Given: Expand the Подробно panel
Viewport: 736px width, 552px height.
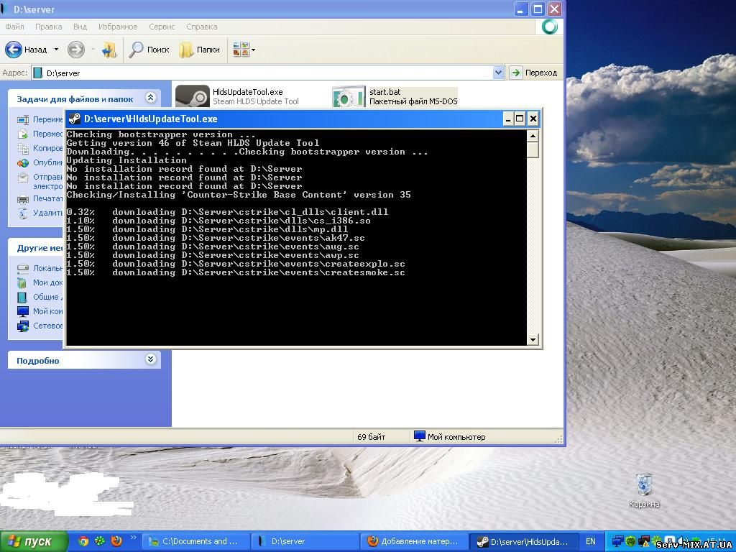Looking at the screenshot, I should point(150,359).
